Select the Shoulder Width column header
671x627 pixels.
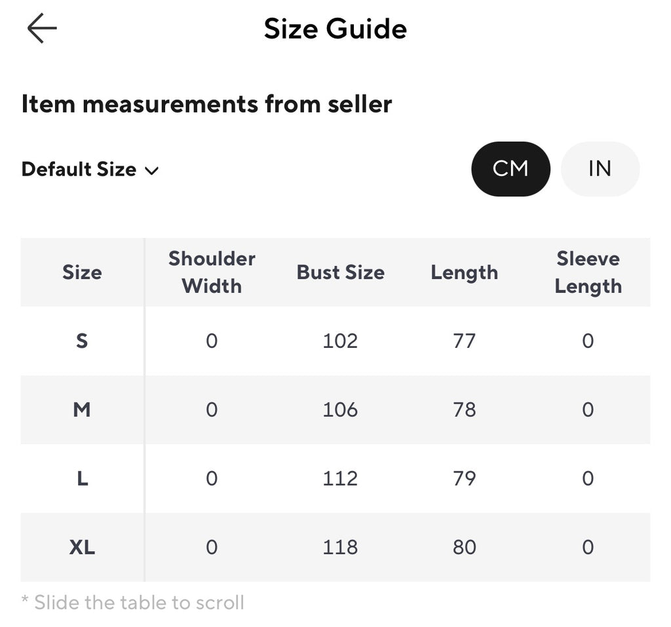212,272
